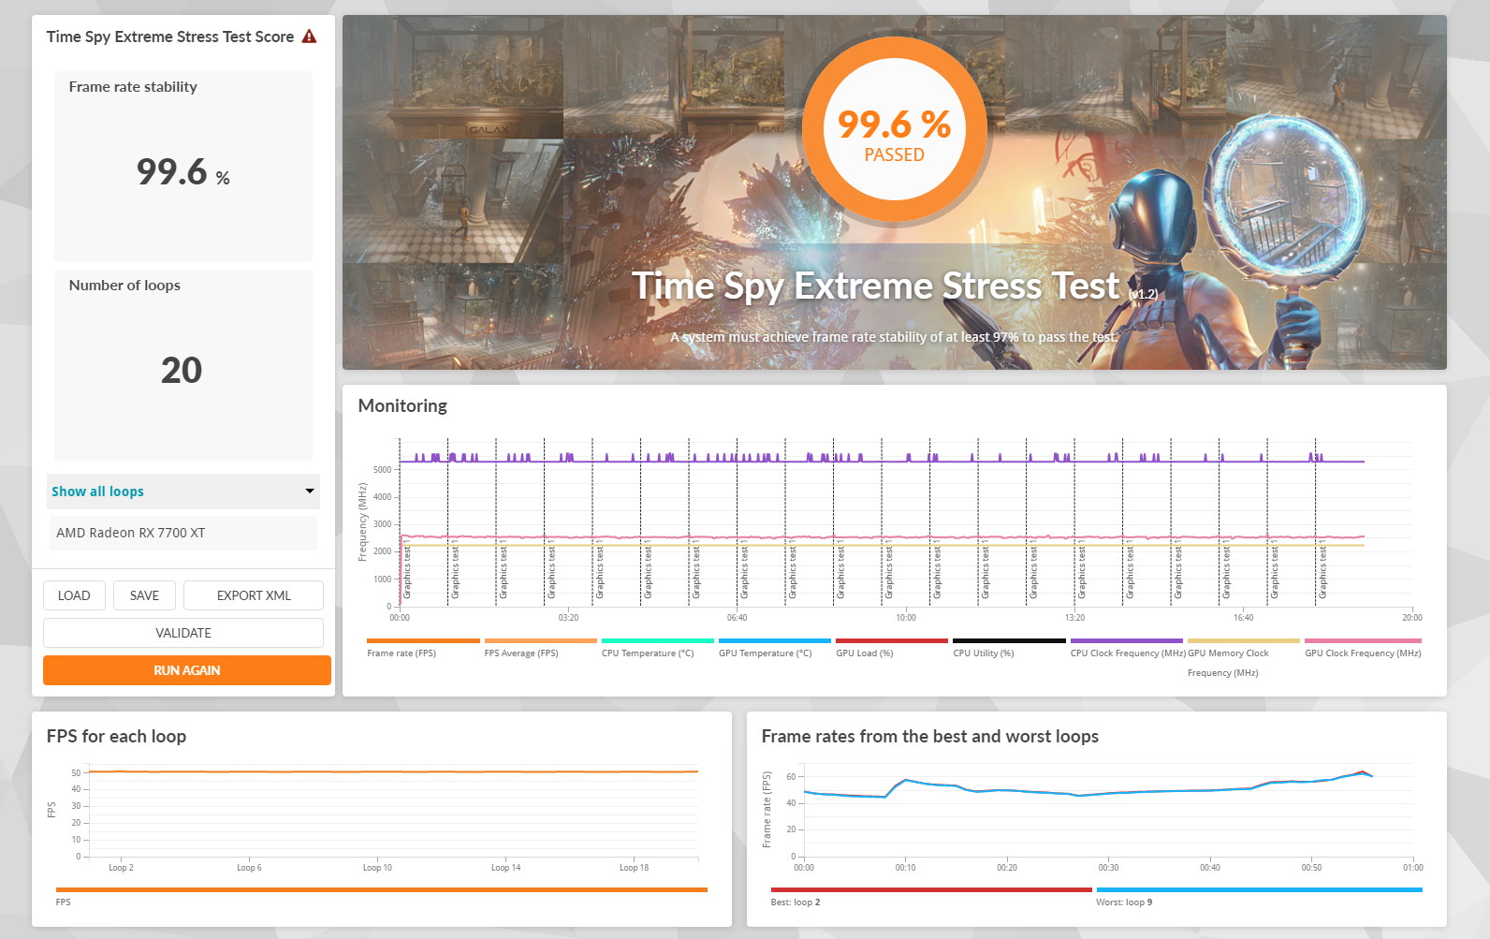Click the Time Spy Extreme Stress Test Score title

click(x=170, y=37)
